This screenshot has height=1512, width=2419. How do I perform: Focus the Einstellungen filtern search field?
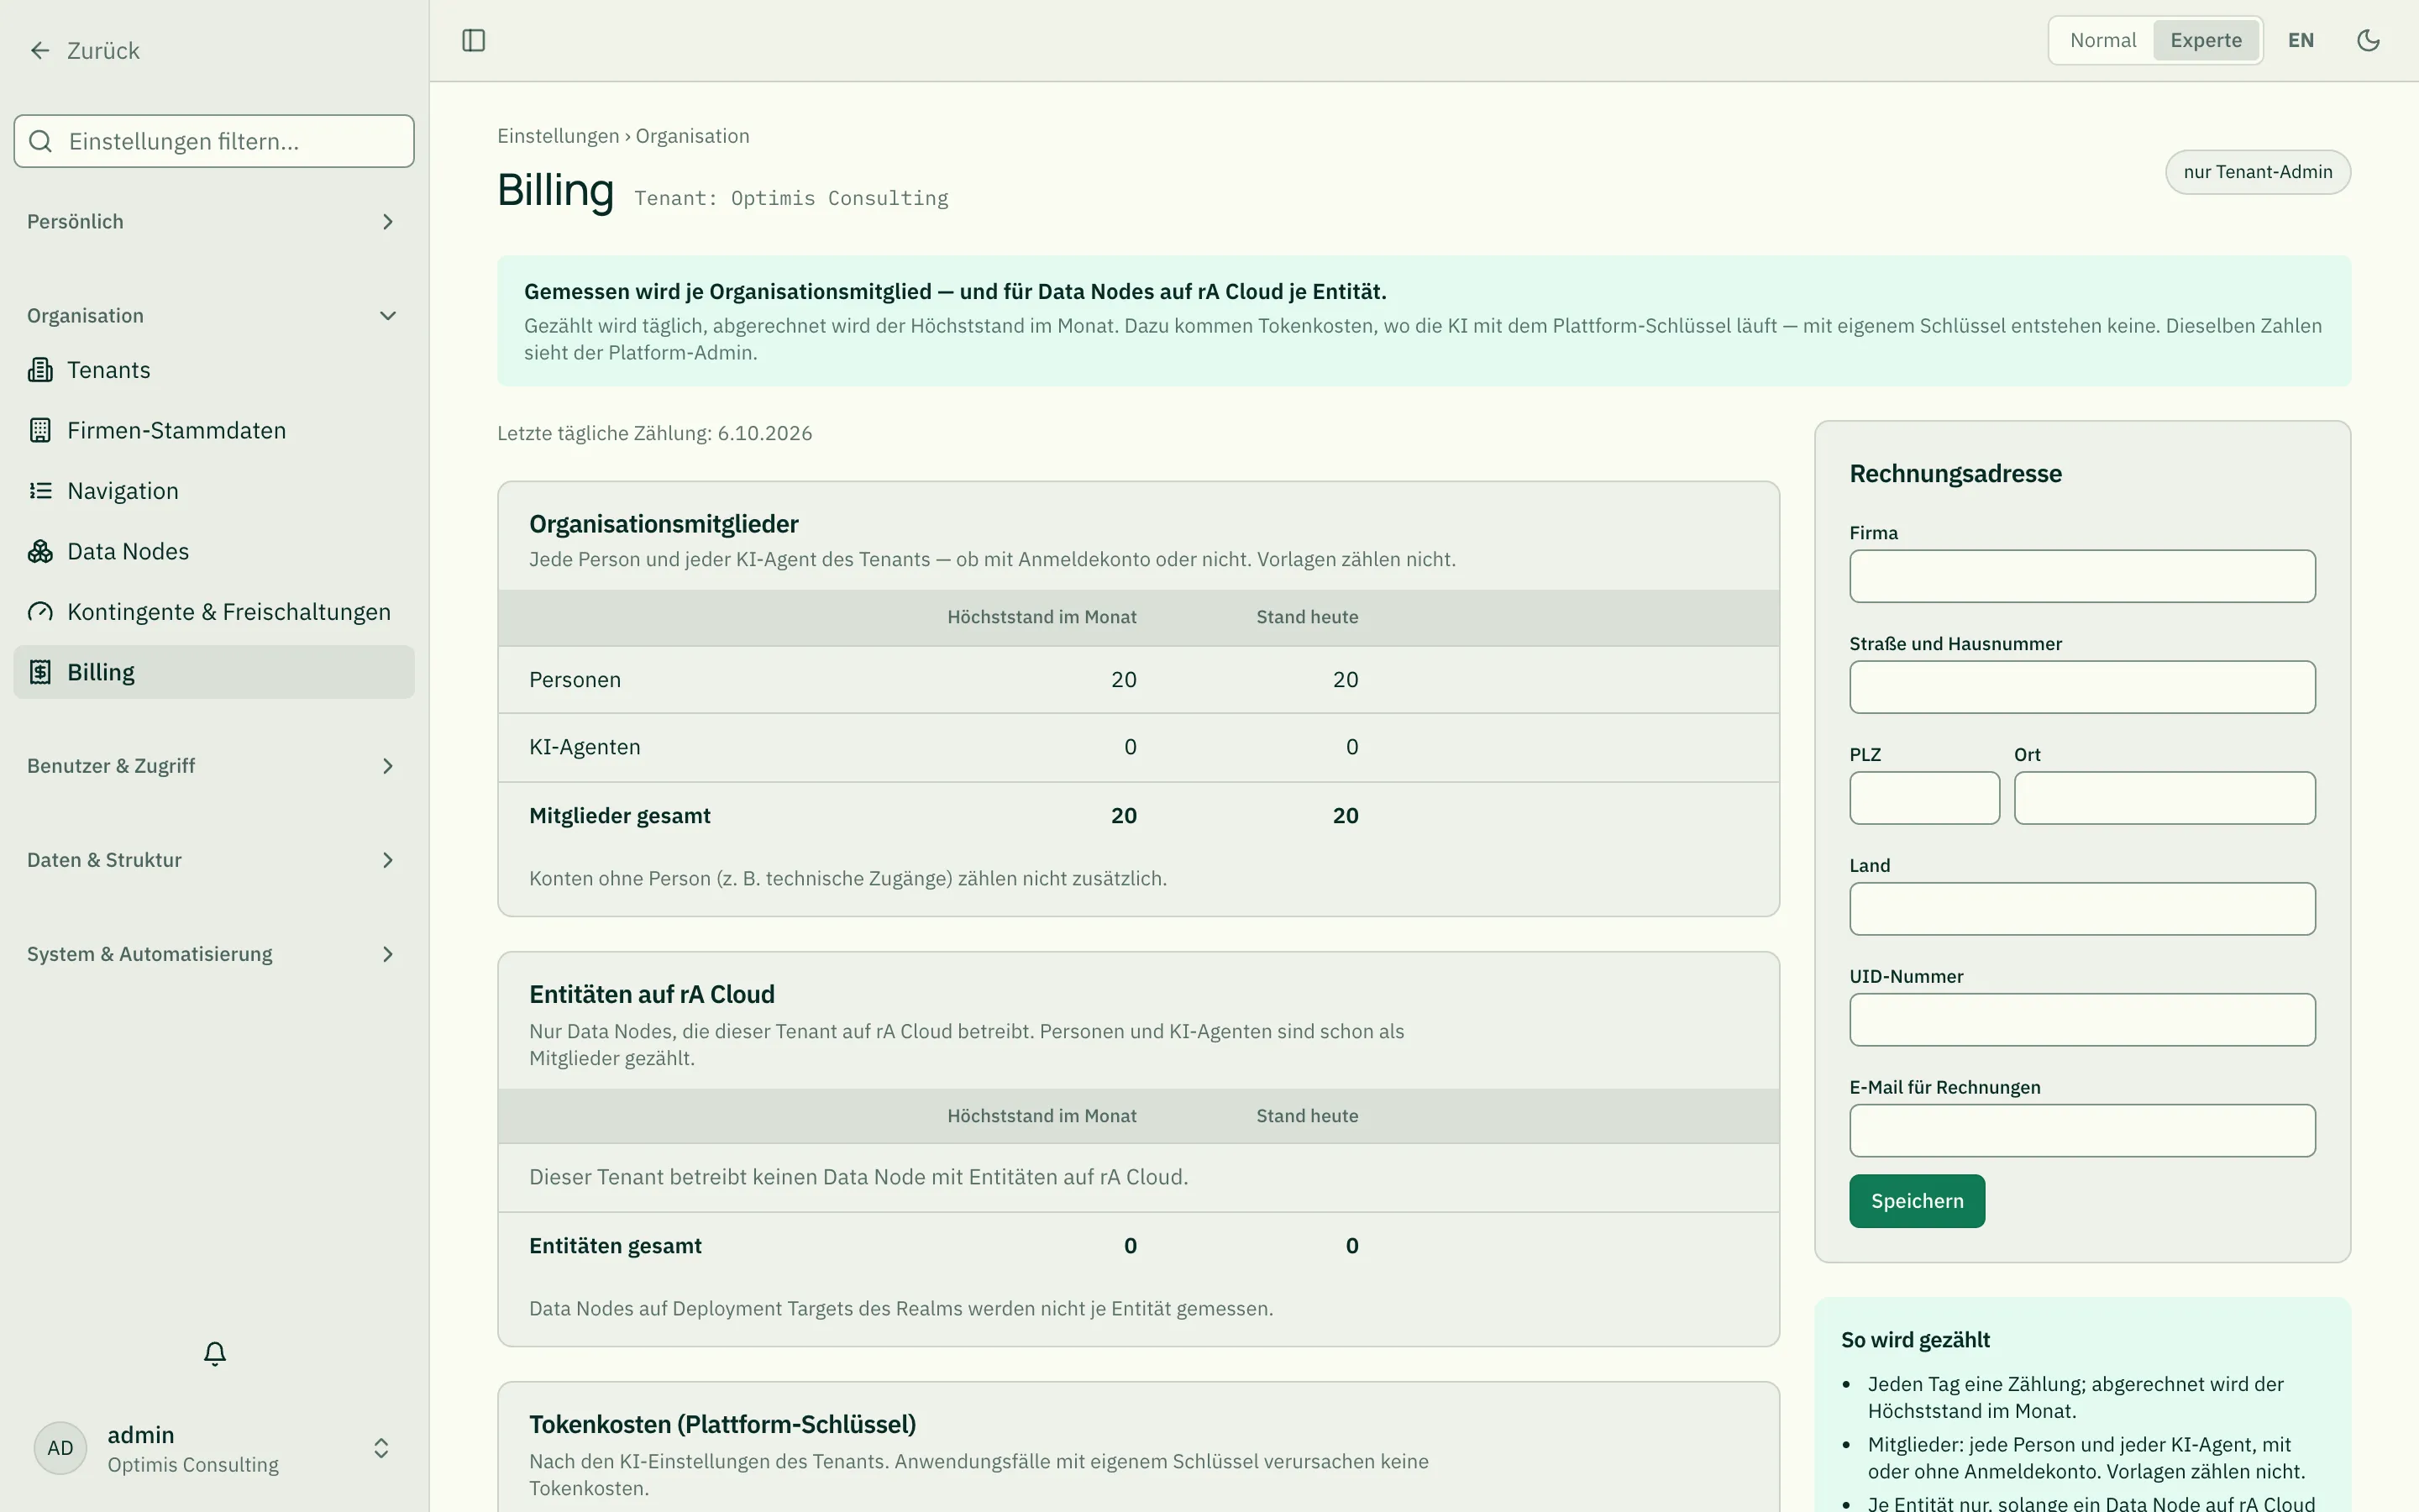point(214,141)
